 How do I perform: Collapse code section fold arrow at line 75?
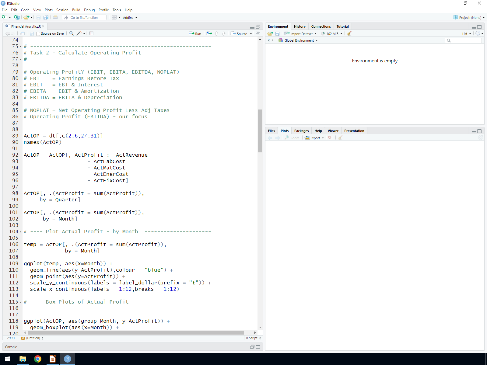click(x=20, y=47)
